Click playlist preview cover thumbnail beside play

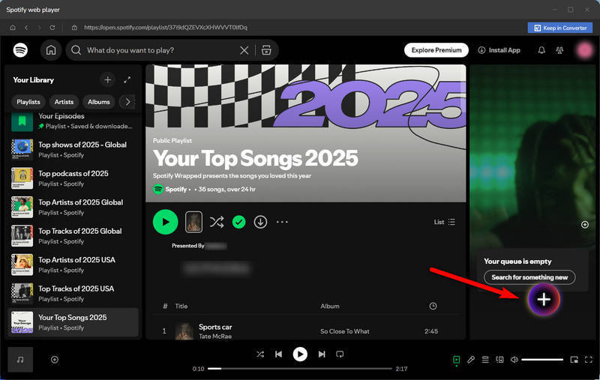(x=193, y=222)
